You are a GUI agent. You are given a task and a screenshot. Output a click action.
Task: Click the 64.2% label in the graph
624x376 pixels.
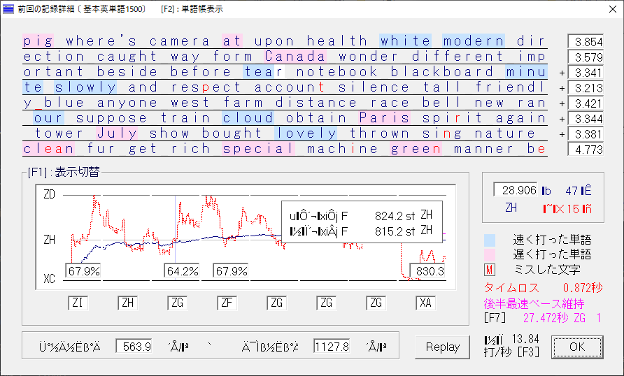(x=182, y=271)
